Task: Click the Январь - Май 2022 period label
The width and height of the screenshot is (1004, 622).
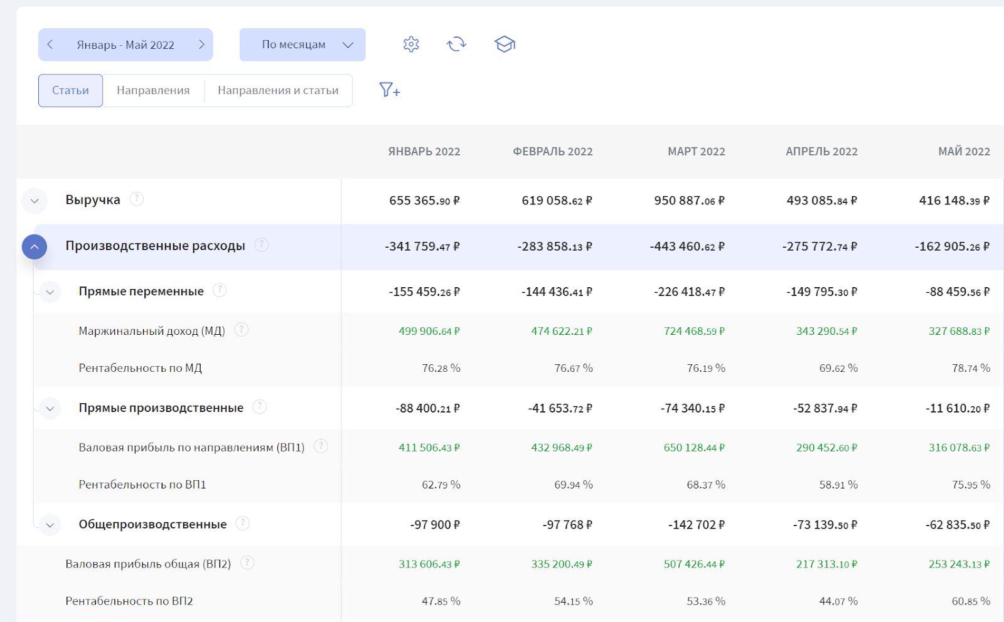Action: pos(125,45)
